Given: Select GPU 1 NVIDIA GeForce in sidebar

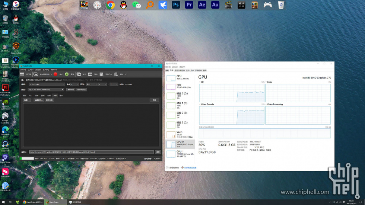Looking at the screenshot, I should (x=180, y=154).
